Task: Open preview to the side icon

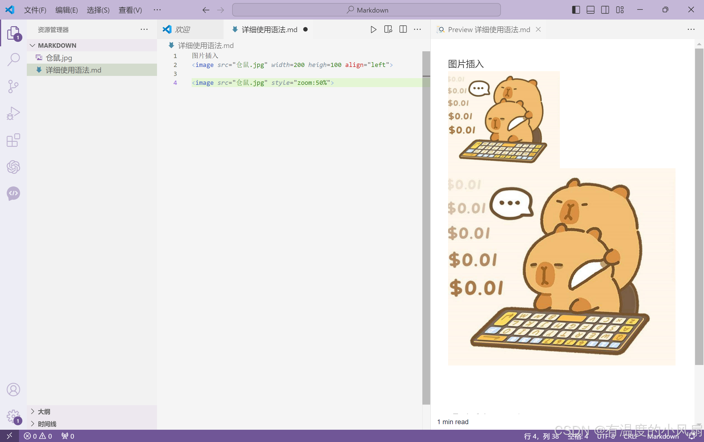Action: (388, 30)
